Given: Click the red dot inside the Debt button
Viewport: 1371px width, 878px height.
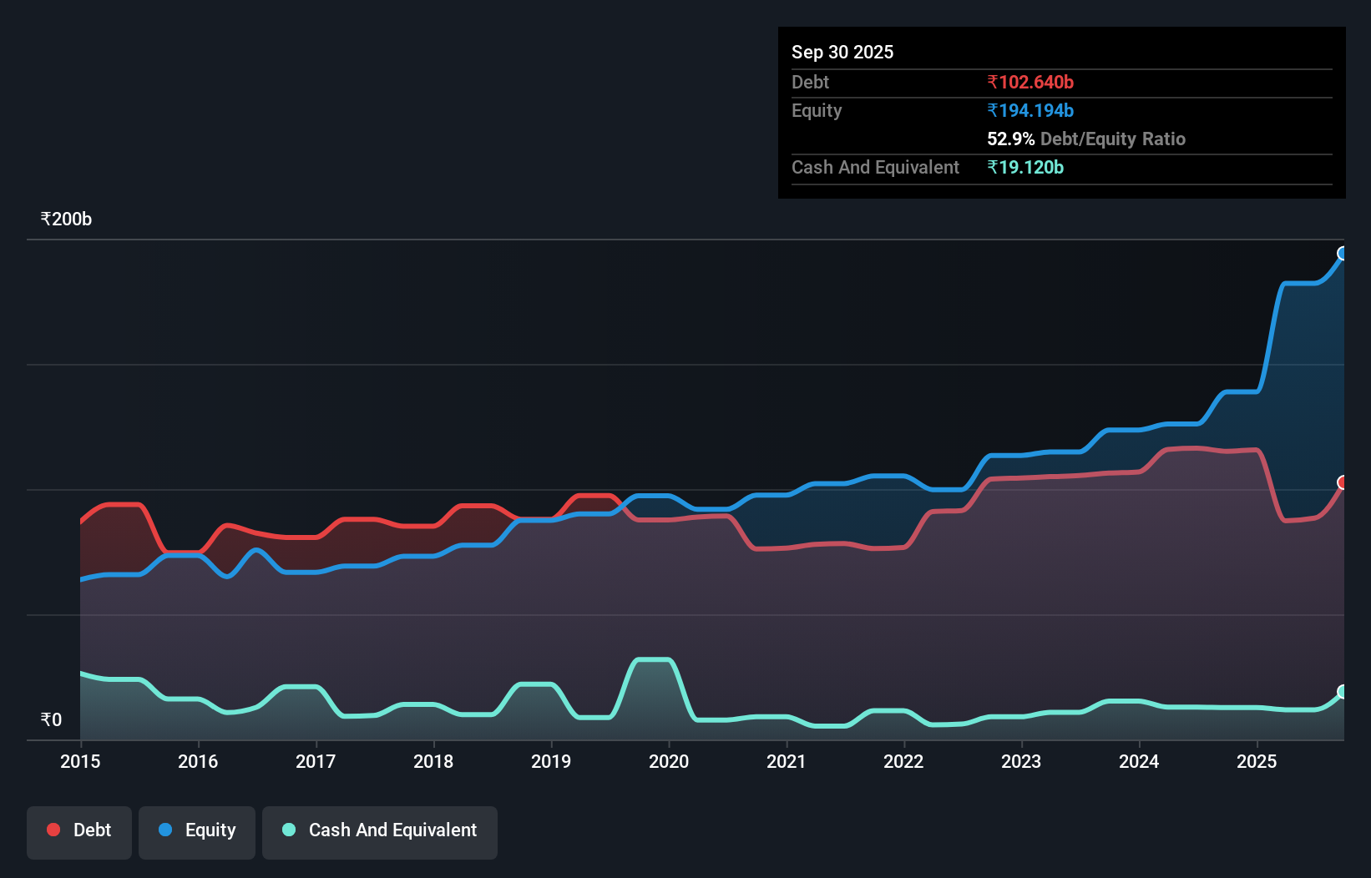Looking at the screenshot, I should tap(53, 830).
